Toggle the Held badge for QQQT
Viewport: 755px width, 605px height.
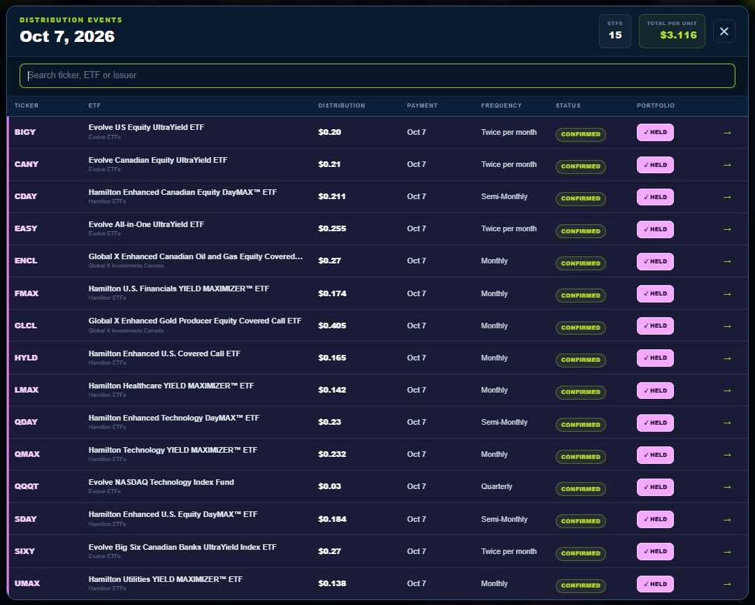[x=655, y=487]
